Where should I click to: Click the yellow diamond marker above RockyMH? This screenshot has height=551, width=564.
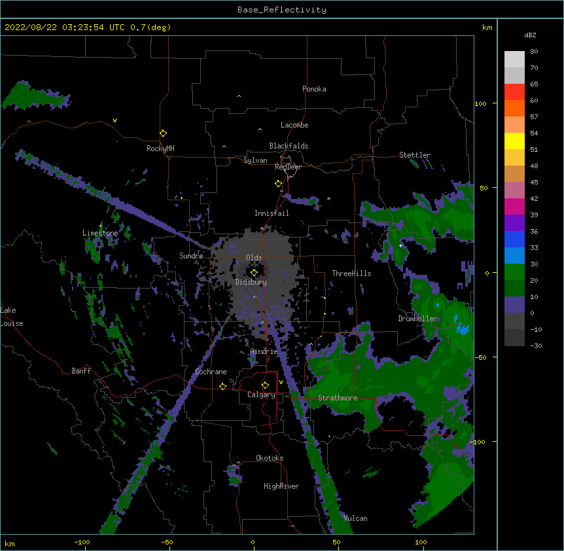[164, 133]
